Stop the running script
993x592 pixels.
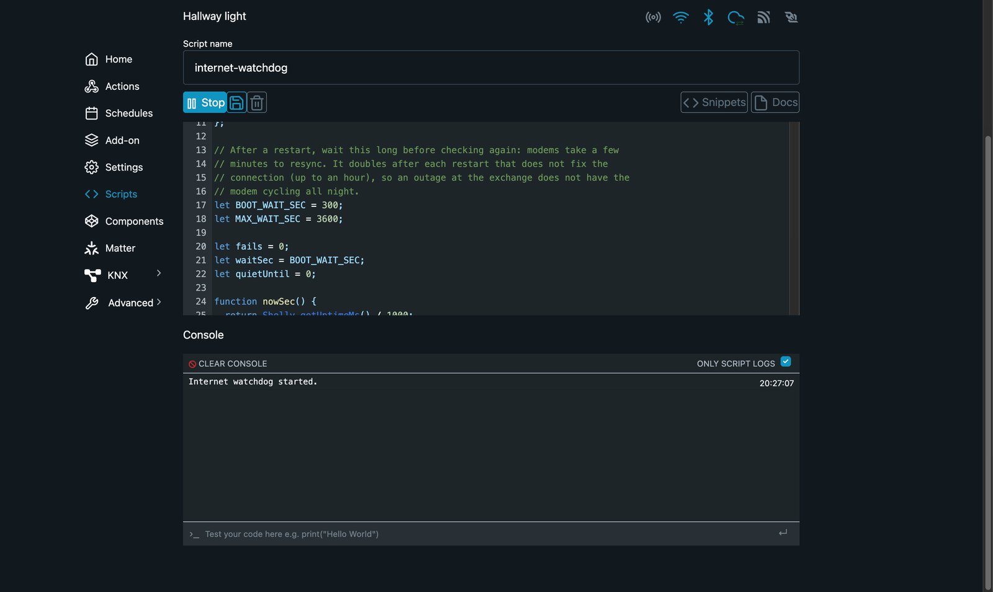point(205,102)
